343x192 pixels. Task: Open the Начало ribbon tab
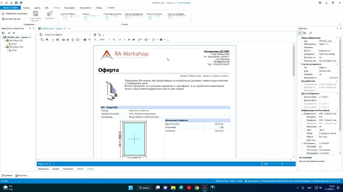26,8
